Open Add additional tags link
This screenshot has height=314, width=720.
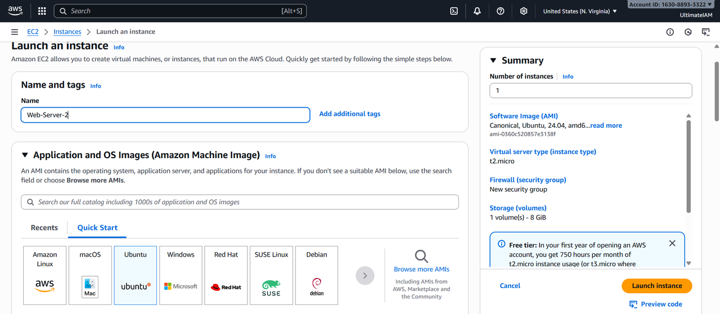tap(350, 114)
